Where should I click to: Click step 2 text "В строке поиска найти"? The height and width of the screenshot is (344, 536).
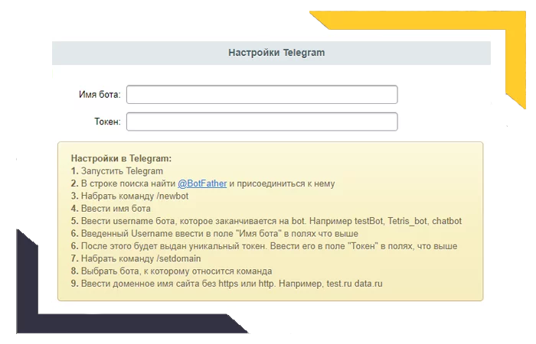[128, 183]
